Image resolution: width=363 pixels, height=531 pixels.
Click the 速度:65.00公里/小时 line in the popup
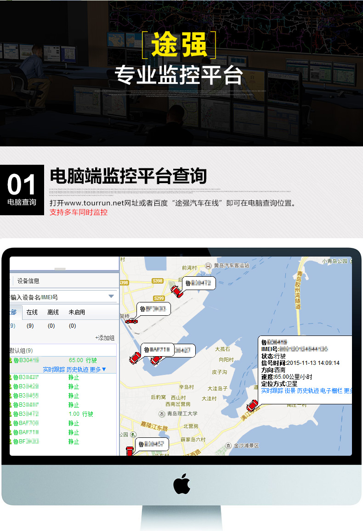pyautogui.click(x=287, y=377)
